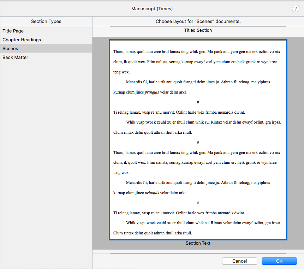Select Chapter Headings section type
This screenshot has height=269, width=304.
click(x=46, y=40)
